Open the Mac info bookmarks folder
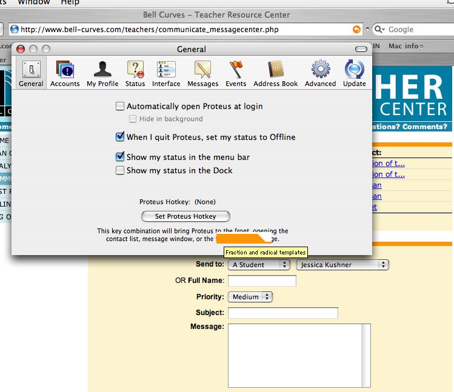 click(x=406, y=46)
